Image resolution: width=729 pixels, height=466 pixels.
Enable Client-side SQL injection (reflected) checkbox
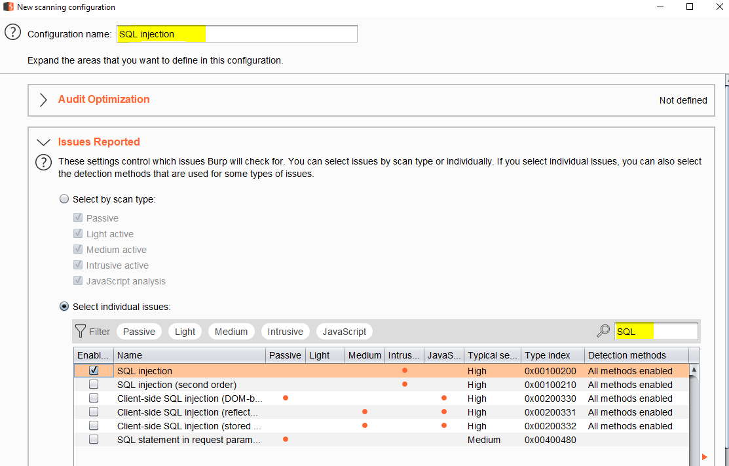pos(94,412)
